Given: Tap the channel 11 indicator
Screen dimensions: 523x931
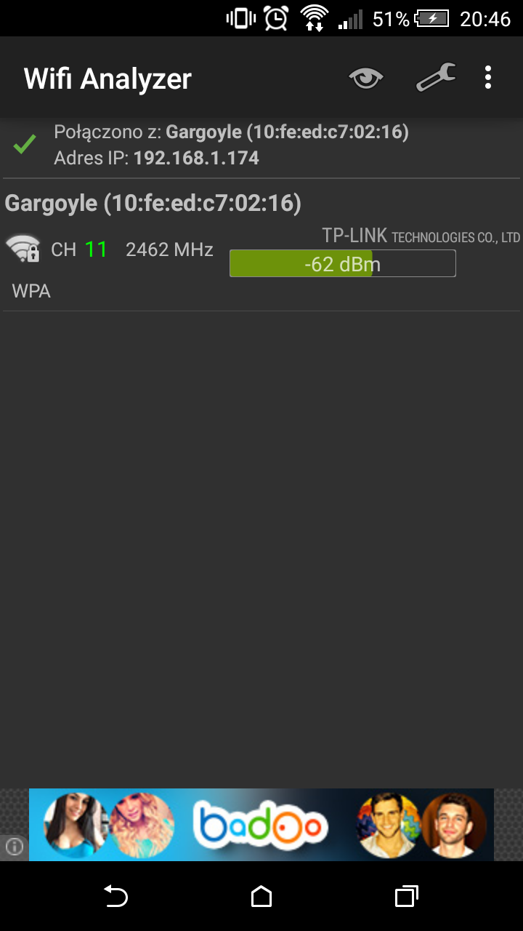Looking at the screenshot, I should [79, 249].
